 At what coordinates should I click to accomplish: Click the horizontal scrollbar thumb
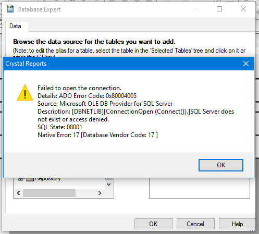(x=50, y=193)
